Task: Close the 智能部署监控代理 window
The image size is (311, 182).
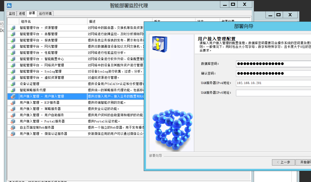Action: [x=245, y=4]
